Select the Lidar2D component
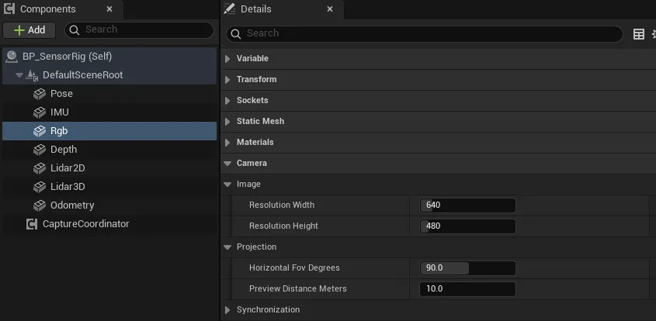 coord(109,168)
